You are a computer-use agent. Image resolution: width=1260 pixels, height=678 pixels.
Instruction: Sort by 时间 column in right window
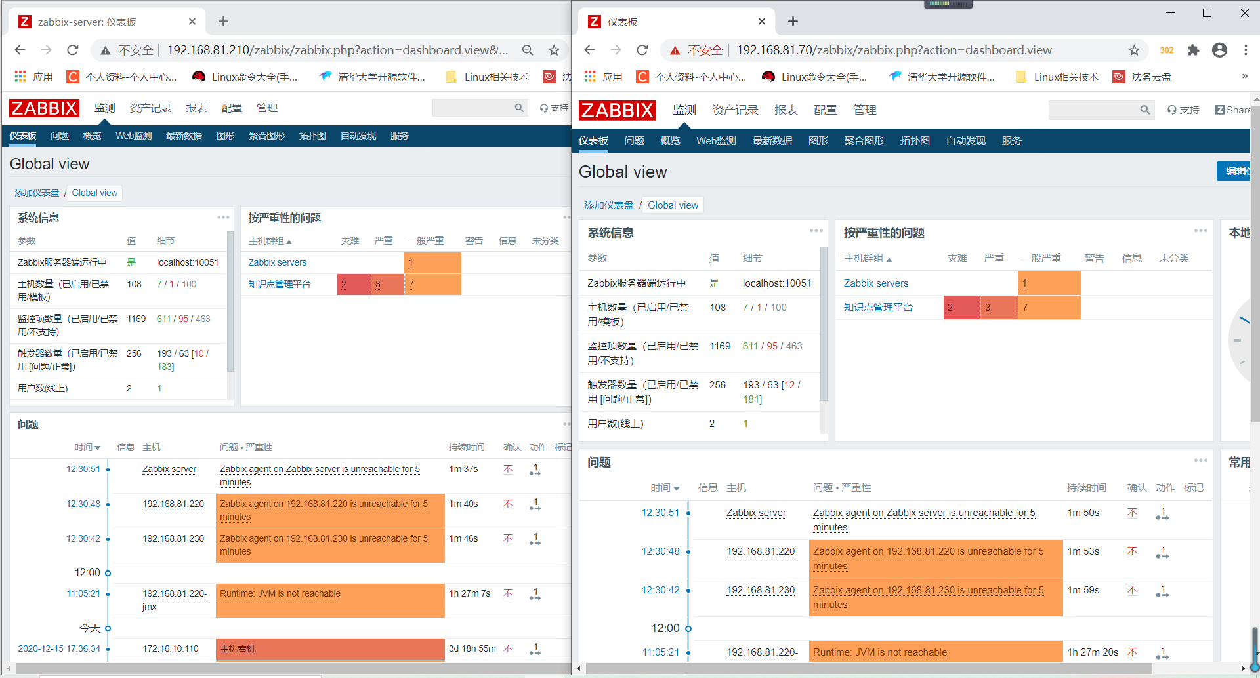[665, 488]
